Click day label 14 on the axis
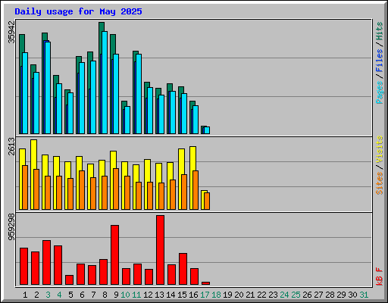Image resolution: width=388 pixels, height=303 pixels. point(171,295)
